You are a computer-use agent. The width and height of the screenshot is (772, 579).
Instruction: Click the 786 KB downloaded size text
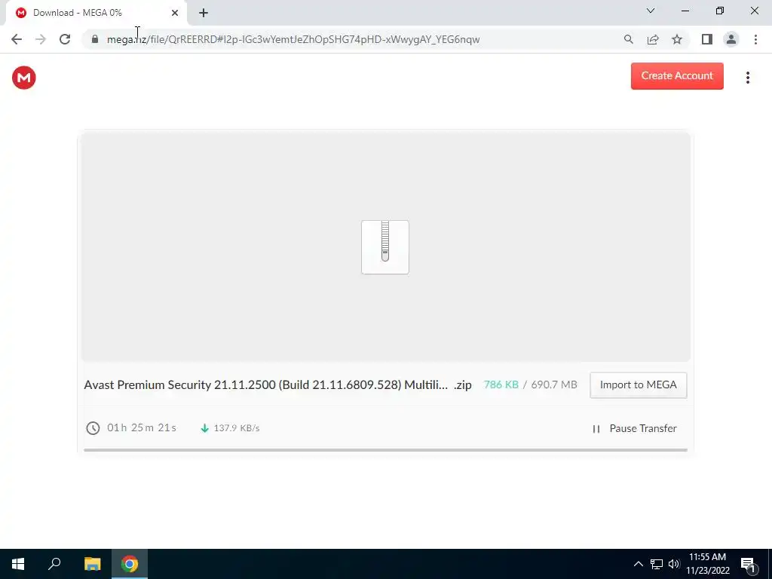(x=501, y=384)
